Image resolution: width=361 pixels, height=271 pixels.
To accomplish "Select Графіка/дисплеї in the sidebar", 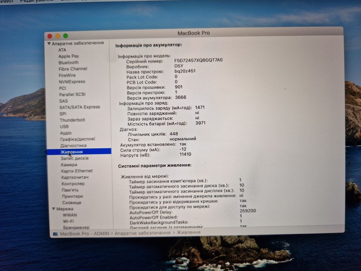I will point(78,139).
